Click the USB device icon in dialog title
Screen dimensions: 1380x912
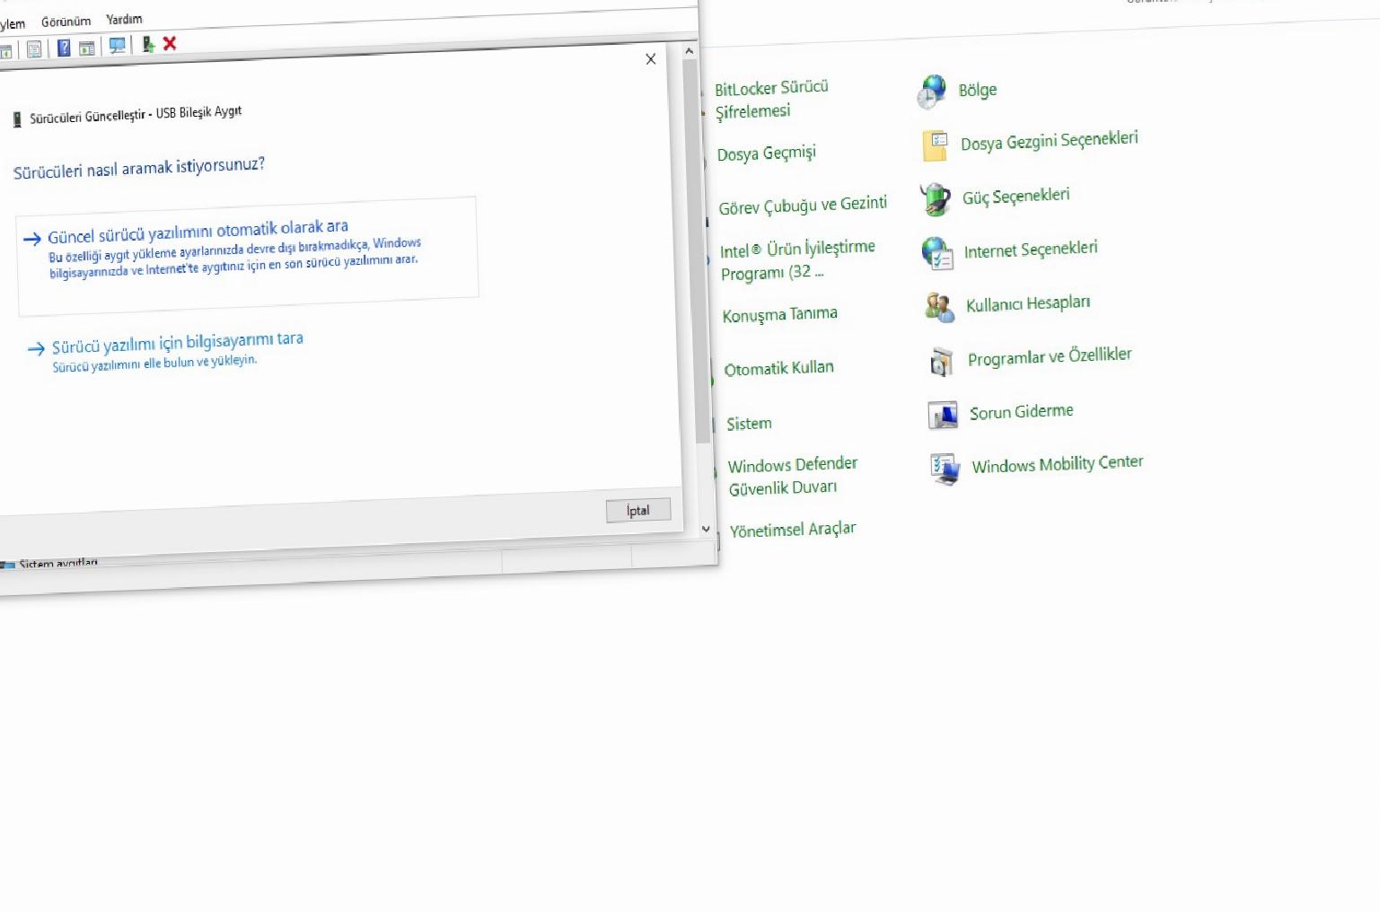tap(17, 119)
